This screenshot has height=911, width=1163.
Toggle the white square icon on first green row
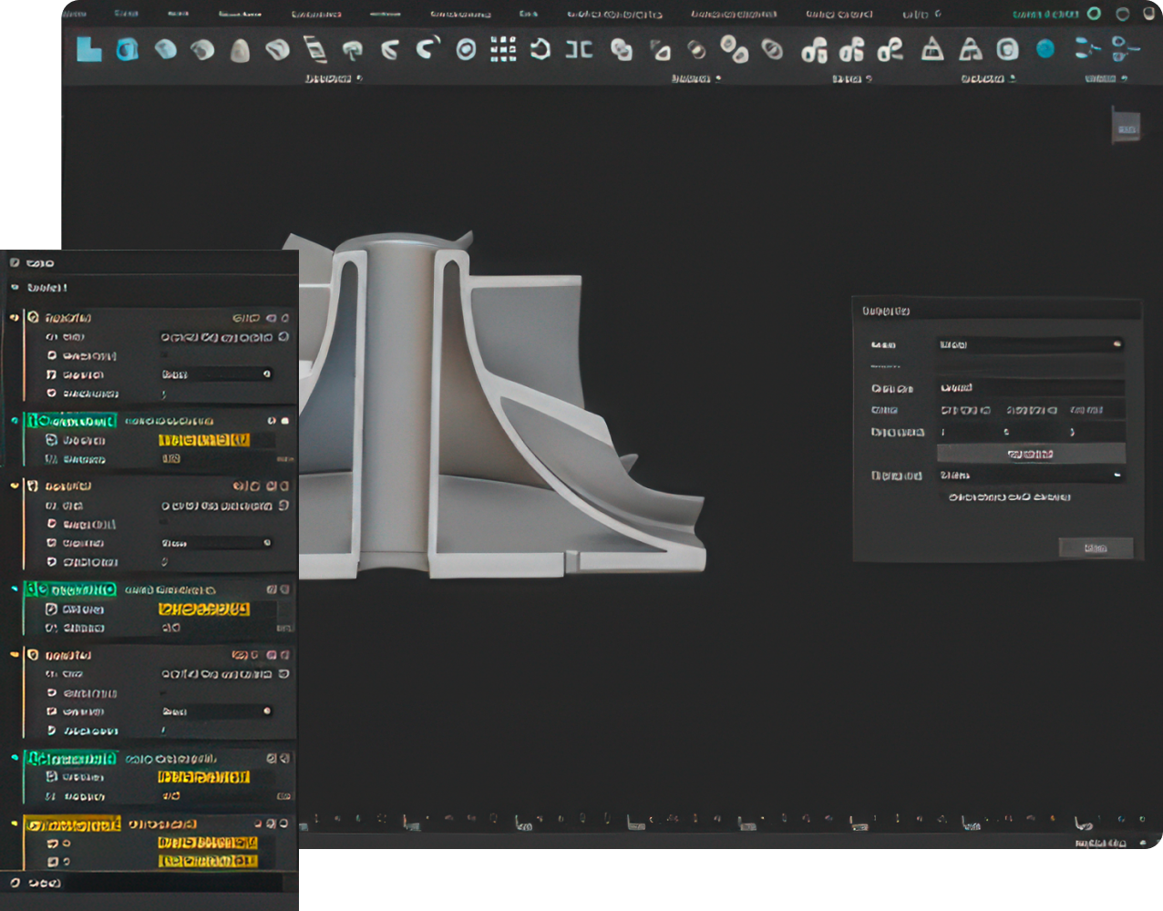(285, 421)
